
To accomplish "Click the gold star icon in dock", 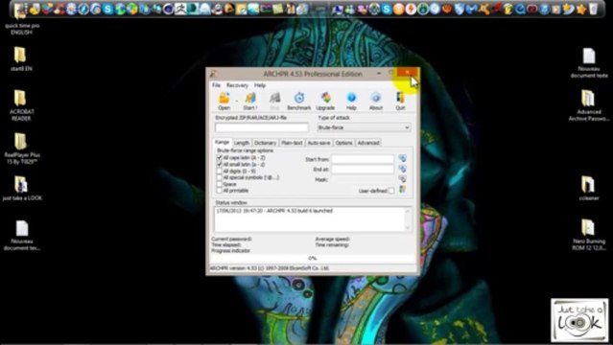I will (x=581, y=9).
